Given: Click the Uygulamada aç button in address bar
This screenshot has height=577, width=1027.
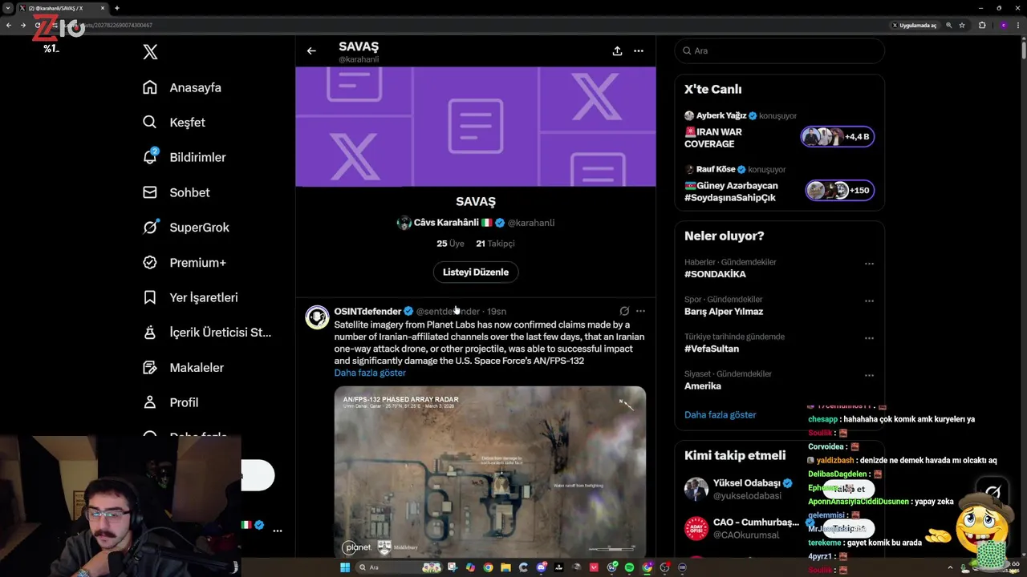Looking at the screenshot, I should coord(915,25).
